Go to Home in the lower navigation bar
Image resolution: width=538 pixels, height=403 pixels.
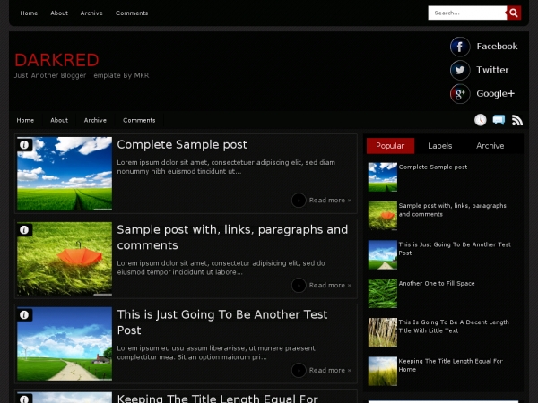(x=25, y=120)
